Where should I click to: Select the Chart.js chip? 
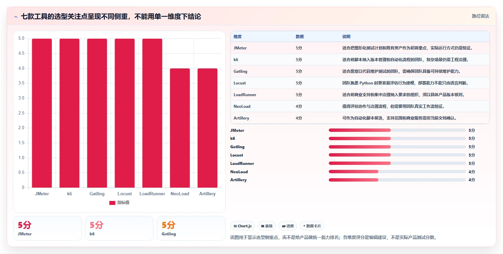pyautogui.click(x=243, y=226)
